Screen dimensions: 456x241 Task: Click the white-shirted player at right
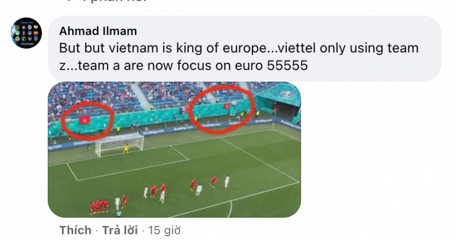(227, 182)
